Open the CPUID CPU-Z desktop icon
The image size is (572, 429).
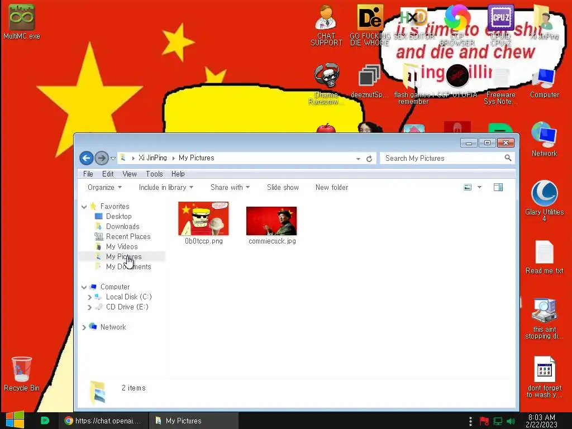click(500, 25)
